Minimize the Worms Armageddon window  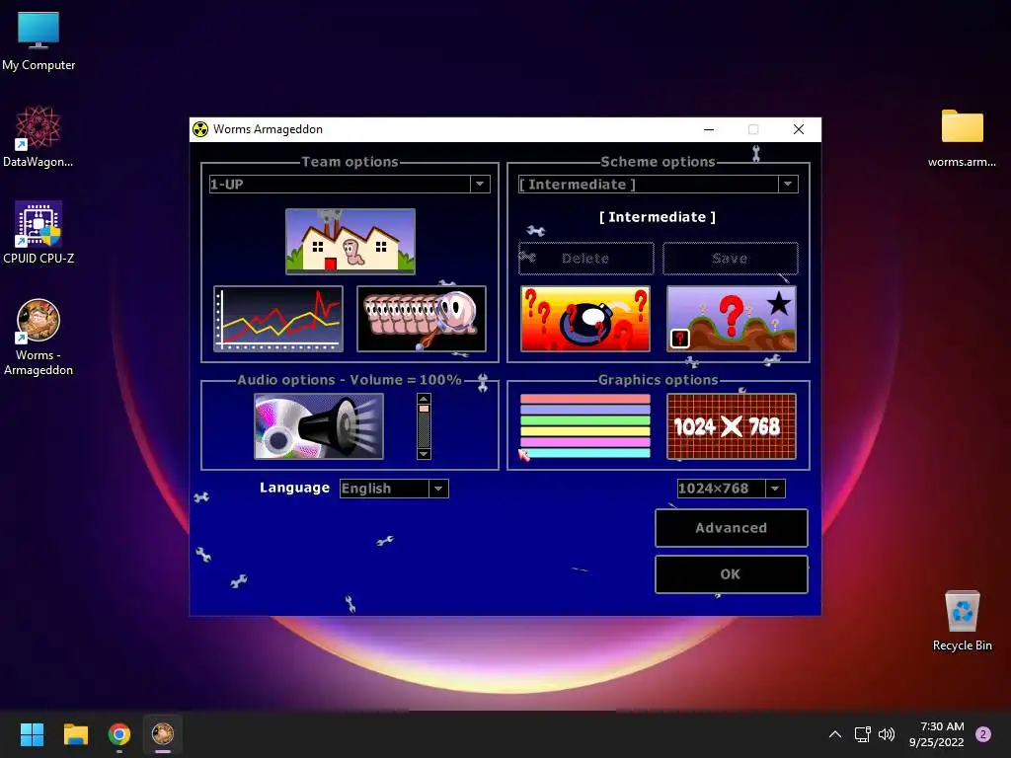point(709,129)
